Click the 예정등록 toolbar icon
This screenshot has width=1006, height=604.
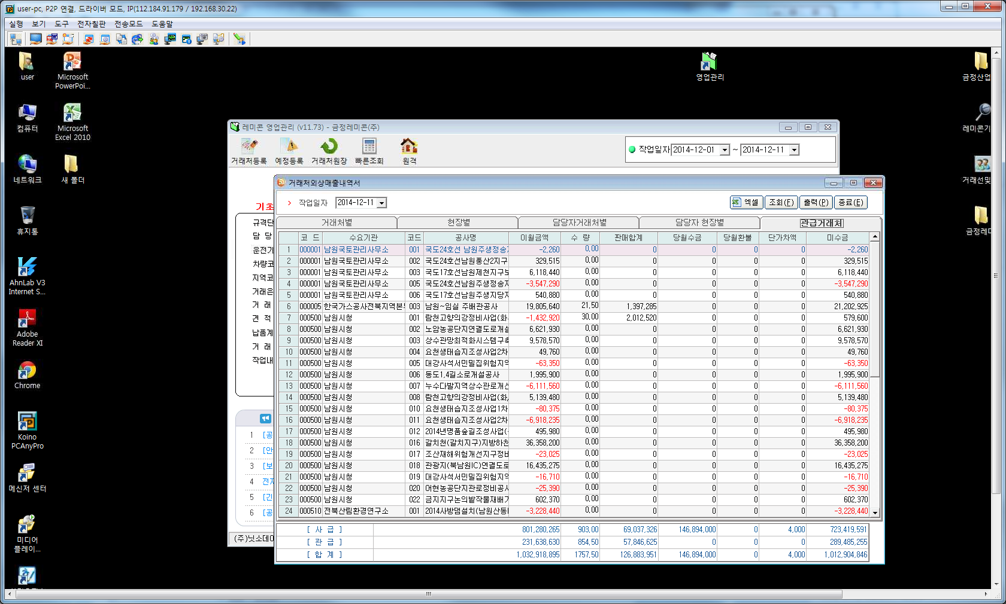(289, 151)
